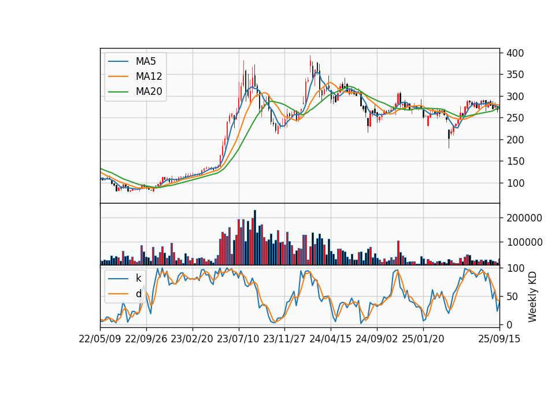Click the 23/11/27 date axis label
This screenshot has width=555, height=399.
[284, 339]
